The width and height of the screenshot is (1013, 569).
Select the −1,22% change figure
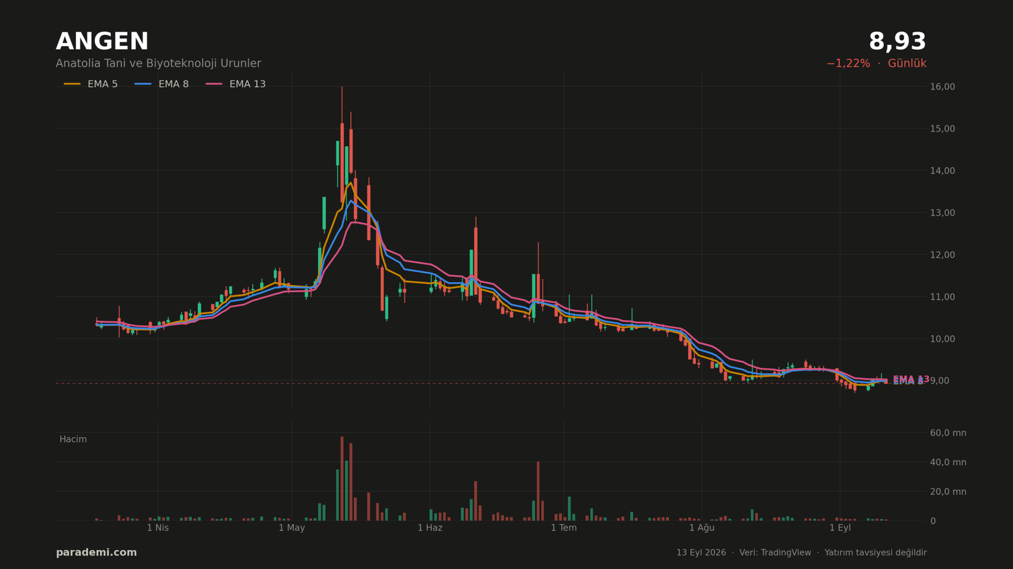tap(848, 64)
